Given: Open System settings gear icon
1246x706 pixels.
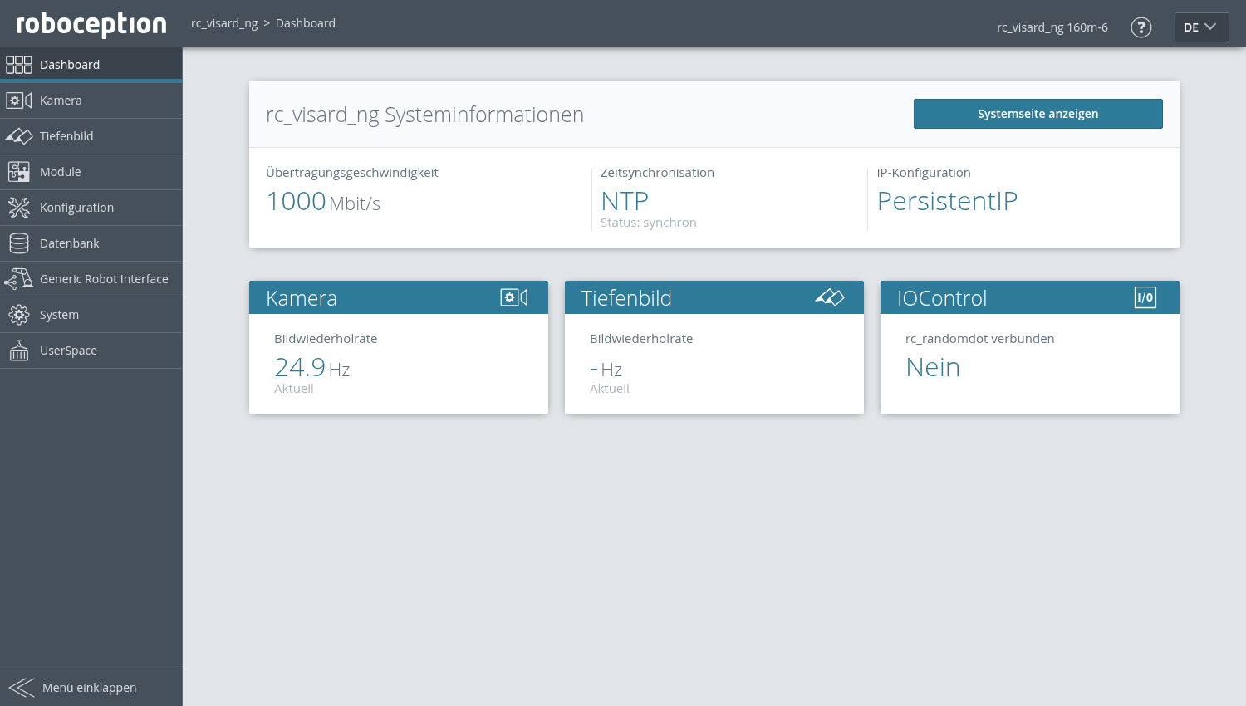Looking at the screenshot, I should click(x=18, y=314).
